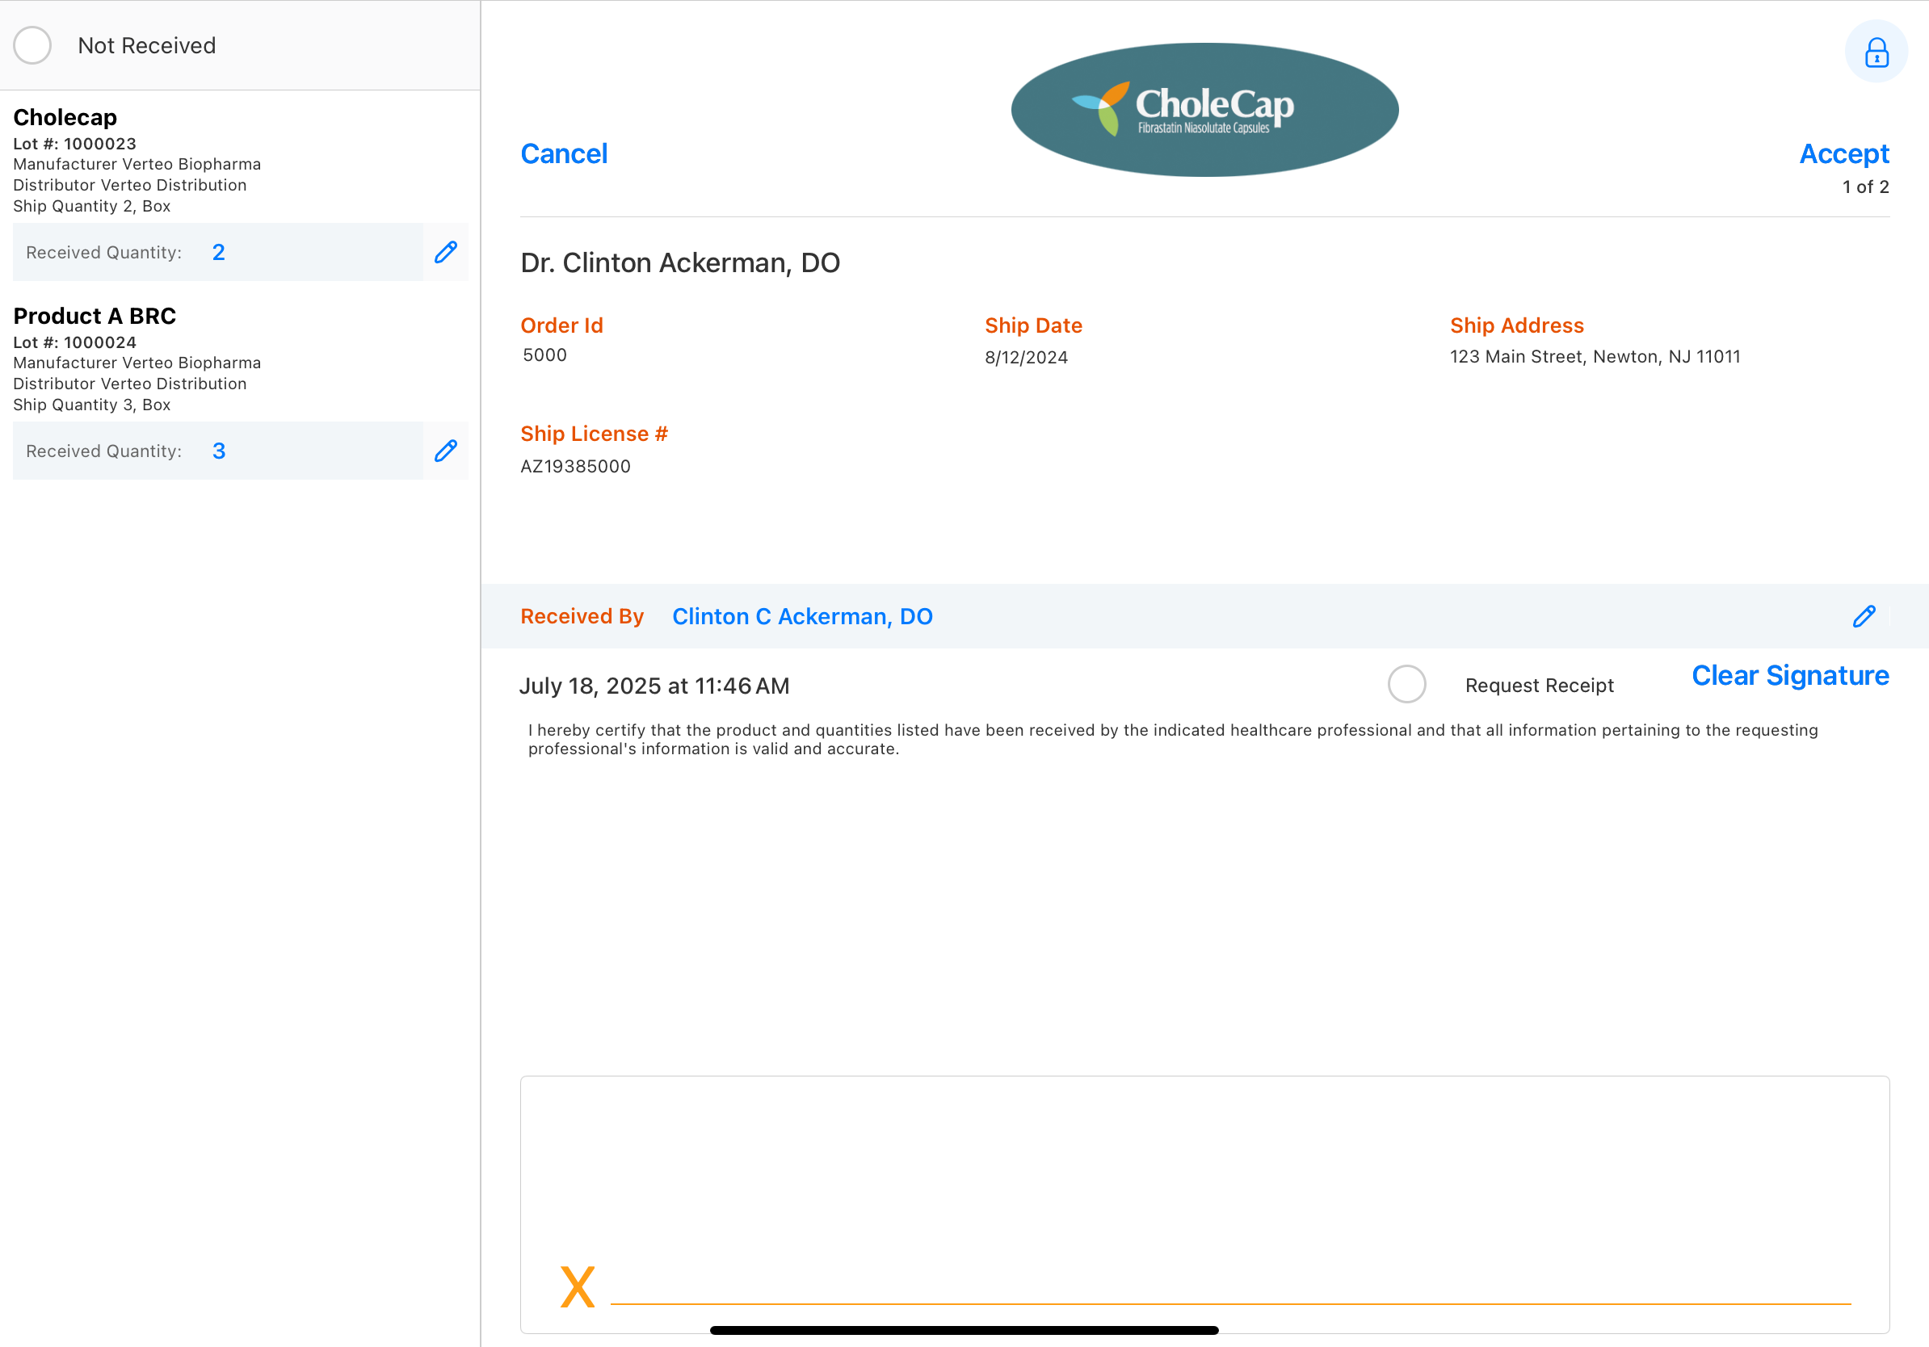Edit the Received By name pencil icon
Viewport: 1929px width, 1347px height.
pyautogui.click(x=1864, y=616)
